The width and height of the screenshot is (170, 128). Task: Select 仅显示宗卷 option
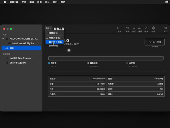[54, 38]
